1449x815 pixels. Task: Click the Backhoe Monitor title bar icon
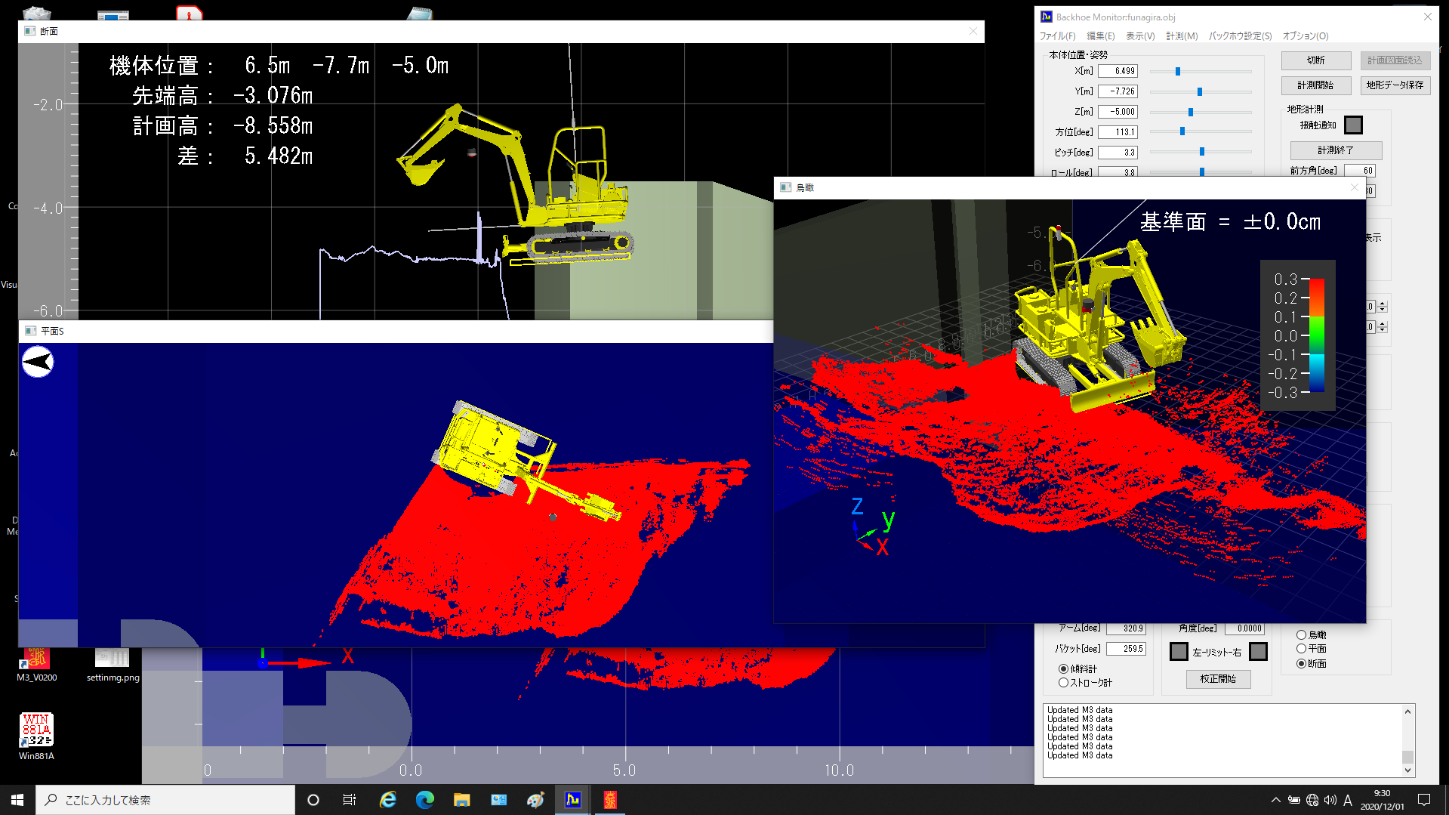point(1046,17)
